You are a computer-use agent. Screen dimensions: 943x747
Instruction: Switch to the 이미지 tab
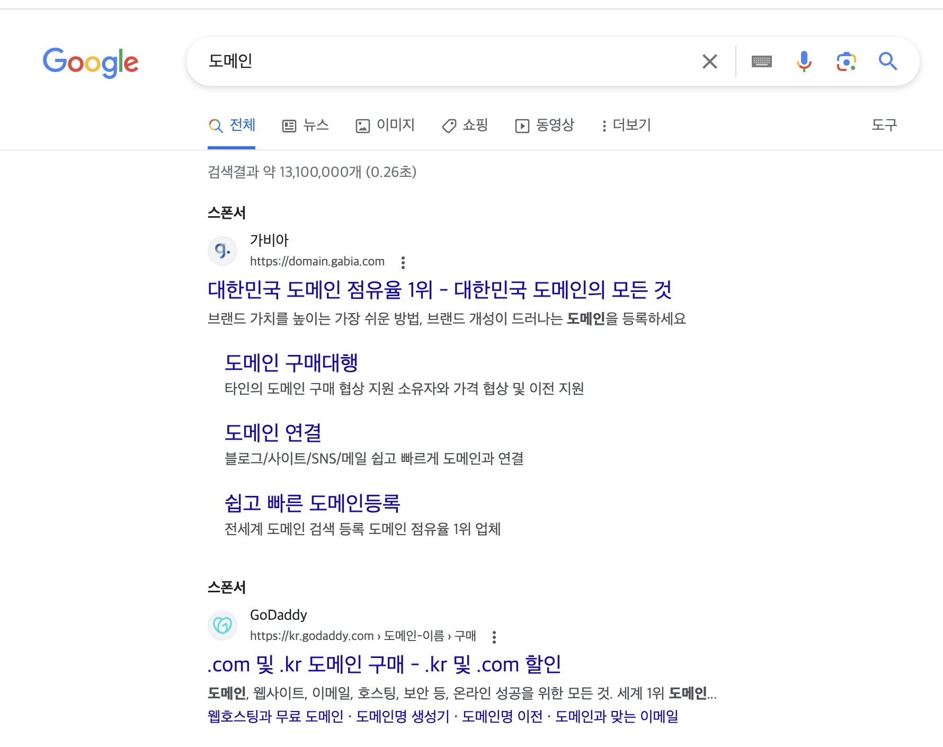tap(385, 125)
